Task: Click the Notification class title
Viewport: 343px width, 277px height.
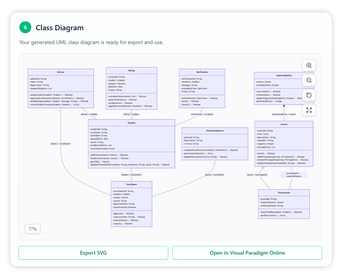Action: click(202, 72)
